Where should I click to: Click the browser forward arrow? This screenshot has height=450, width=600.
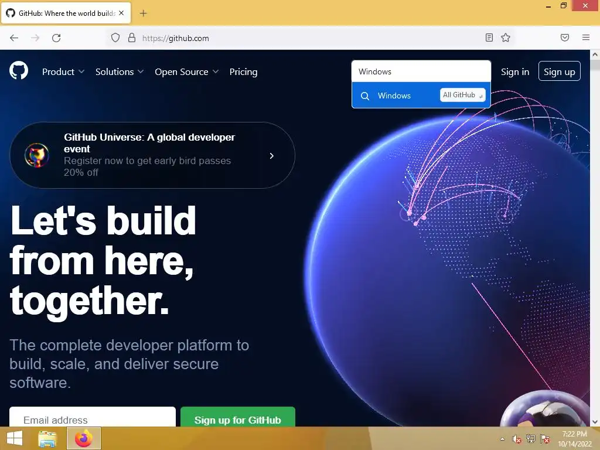[35, 38]
